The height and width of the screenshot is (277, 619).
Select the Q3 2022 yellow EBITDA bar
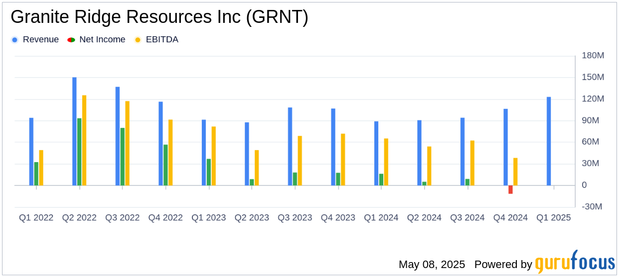pos(127,143)
